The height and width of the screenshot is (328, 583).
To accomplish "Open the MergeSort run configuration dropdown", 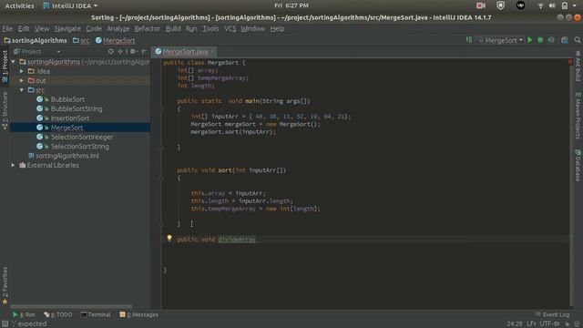I will [x=500, y=40].
